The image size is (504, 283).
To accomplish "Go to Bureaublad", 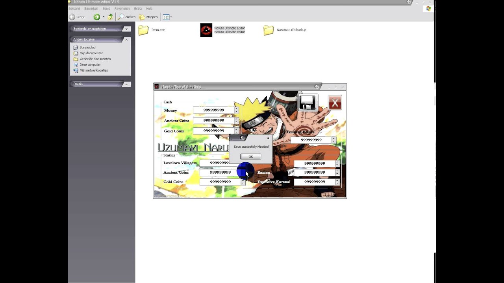I will pyautogui.click(x=87, y=47).
